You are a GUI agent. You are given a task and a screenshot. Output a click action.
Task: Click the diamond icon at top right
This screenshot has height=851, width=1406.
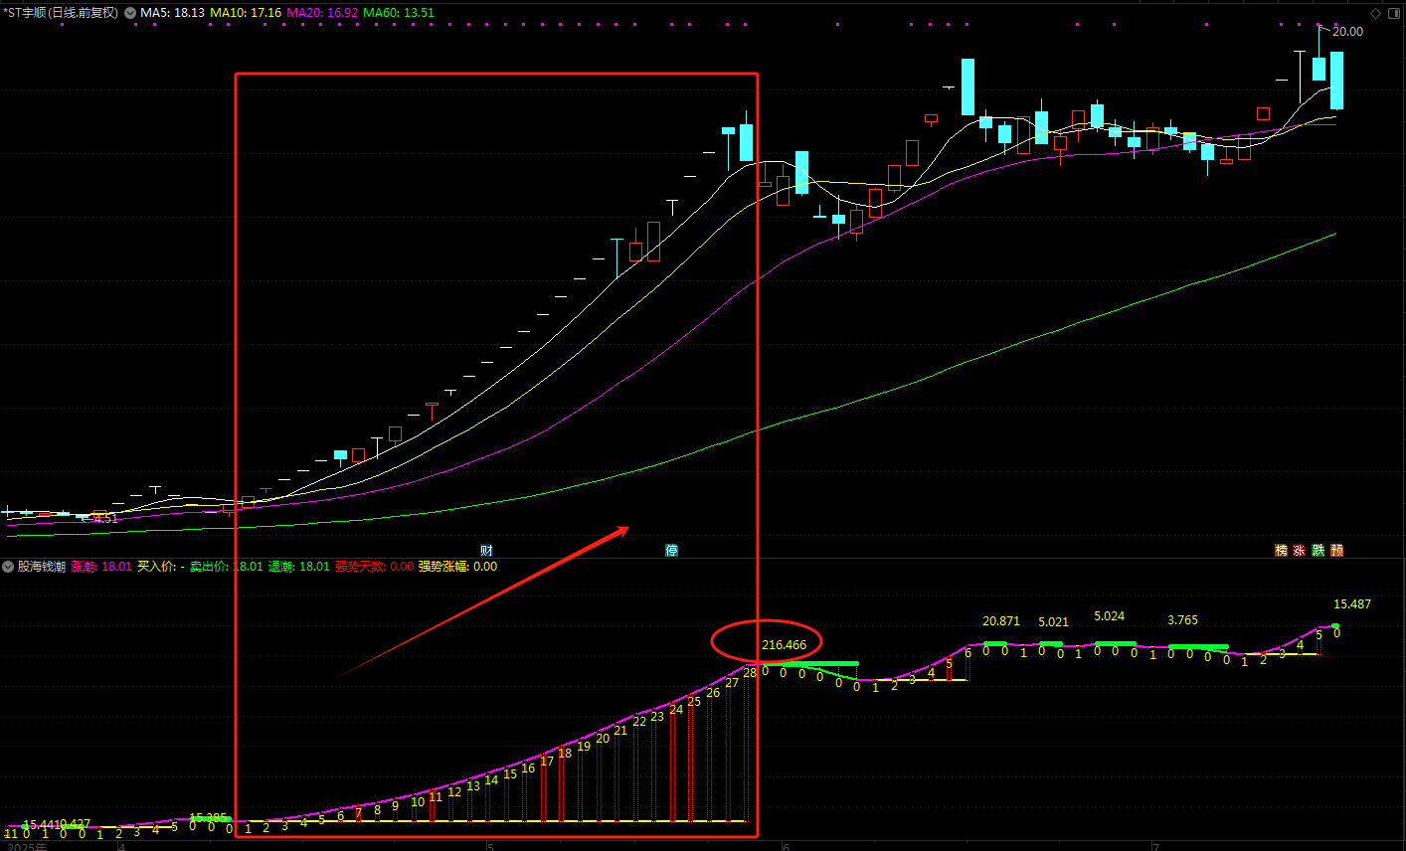1376,13
